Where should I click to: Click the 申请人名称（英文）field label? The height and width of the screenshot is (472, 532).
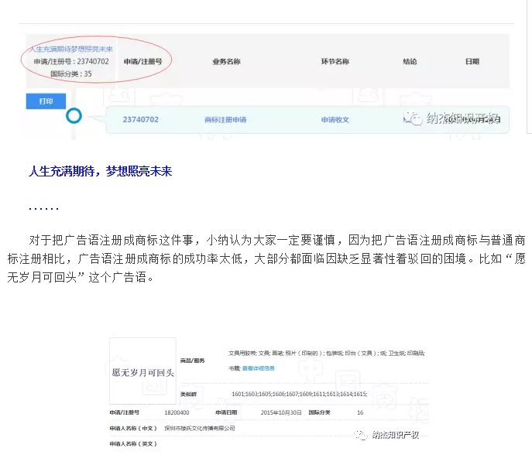coord(133,444)
